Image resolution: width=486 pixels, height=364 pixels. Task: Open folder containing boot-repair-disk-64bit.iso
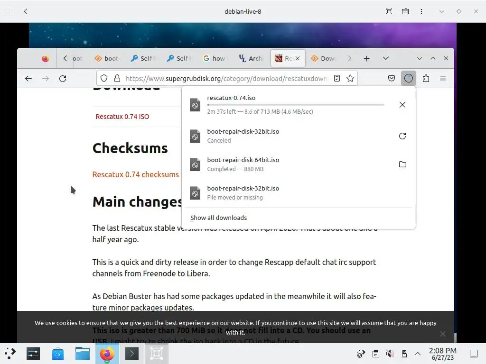[x=402, y=164]
